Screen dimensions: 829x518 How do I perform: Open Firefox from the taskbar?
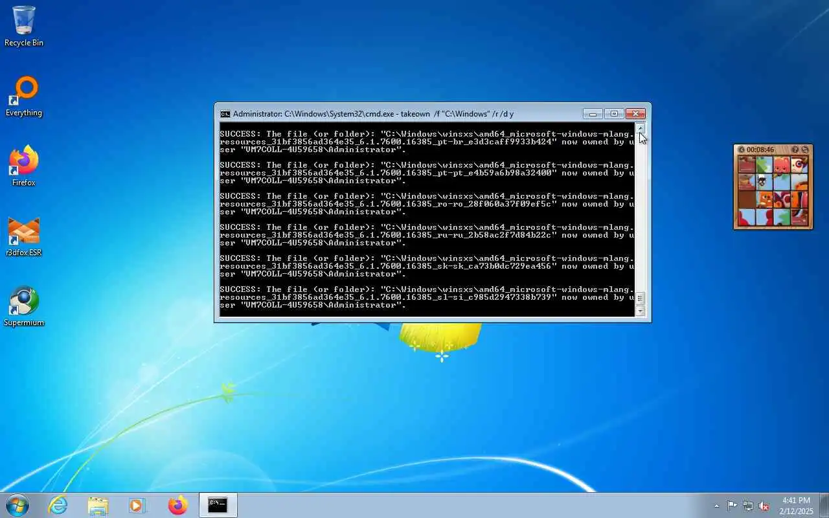(177, 505)
